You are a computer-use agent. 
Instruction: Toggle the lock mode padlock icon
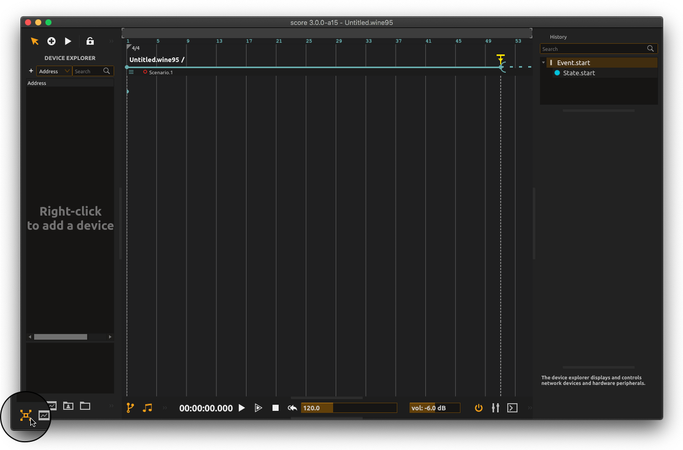click(x=90, y=41)
